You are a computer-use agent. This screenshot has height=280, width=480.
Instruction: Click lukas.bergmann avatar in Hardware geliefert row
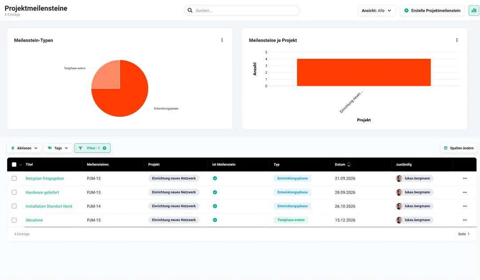click(399, 192)
